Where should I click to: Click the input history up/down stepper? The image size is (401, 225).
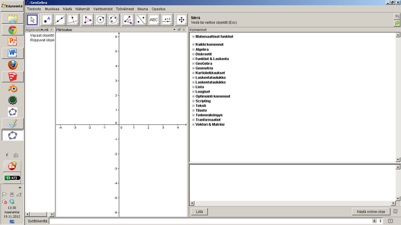pos(380,221)
